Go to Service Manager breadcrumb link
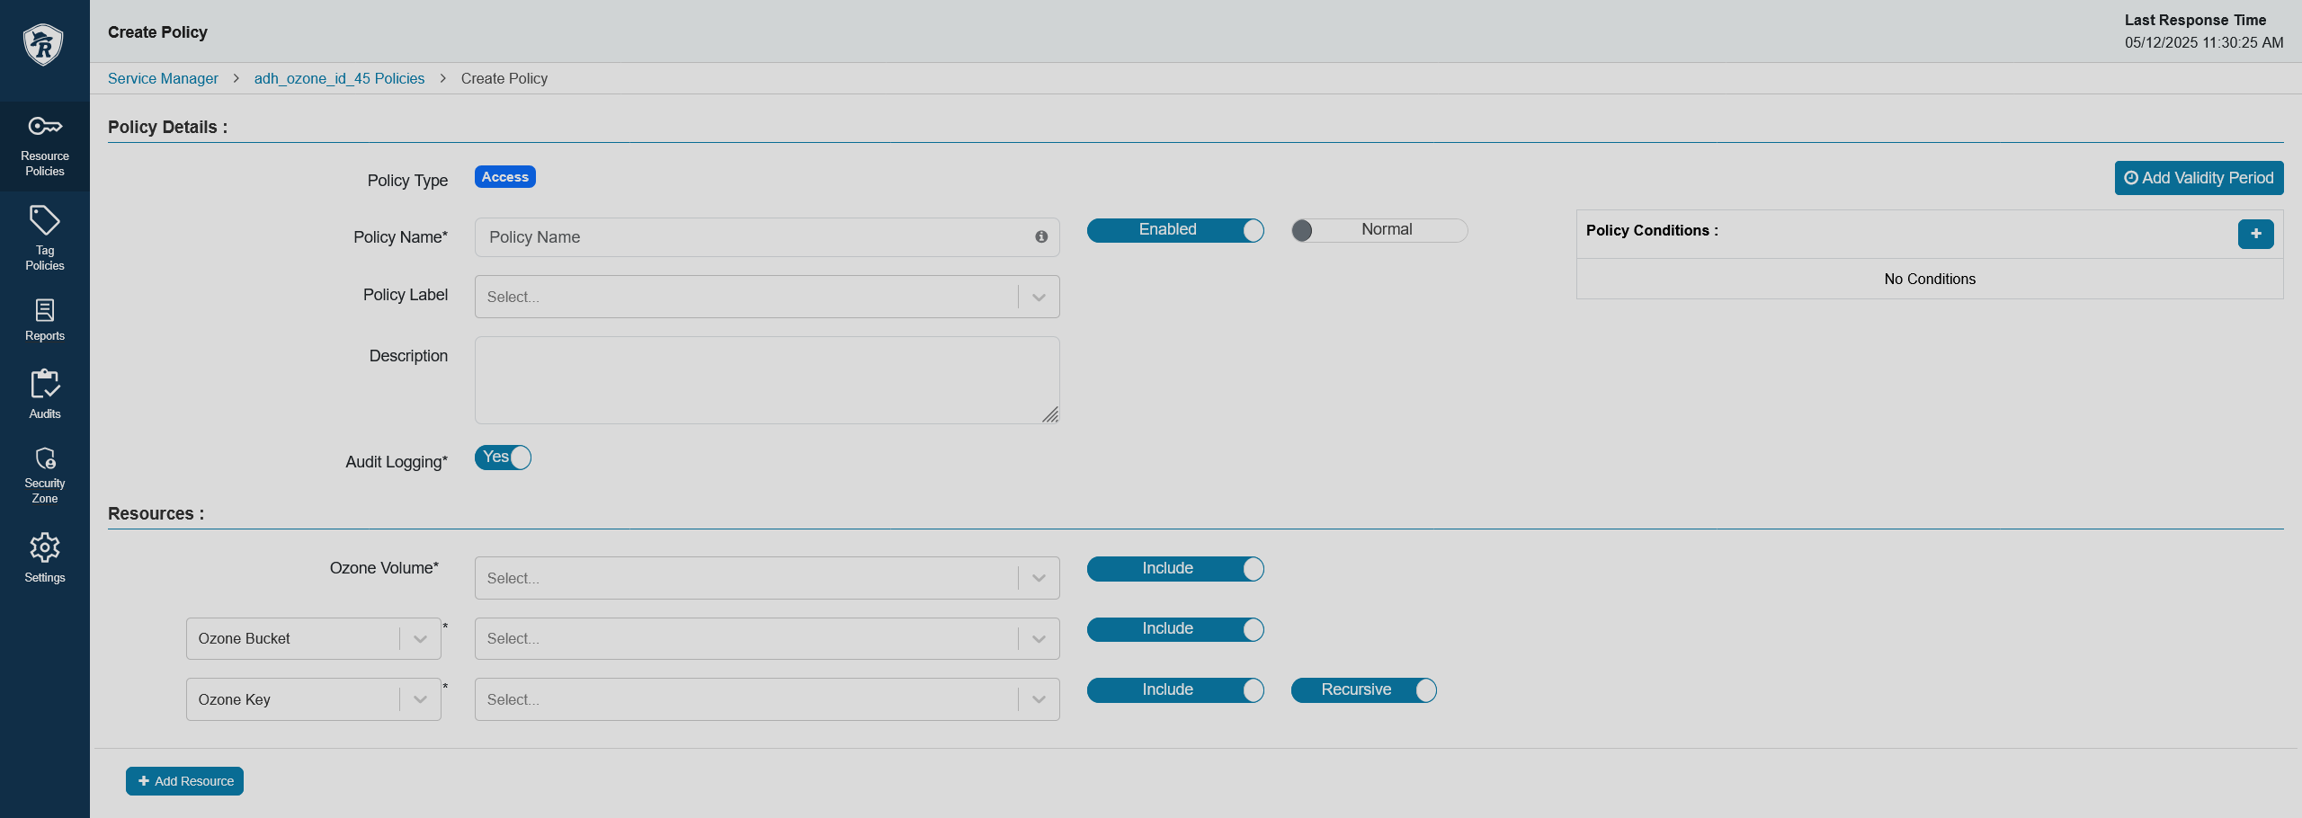 [x=163, y=78]
